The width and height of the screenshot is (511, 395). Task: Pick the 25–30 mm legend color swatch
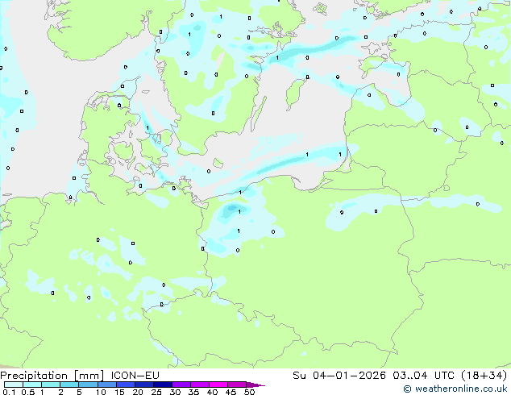[x=163, y=385]
